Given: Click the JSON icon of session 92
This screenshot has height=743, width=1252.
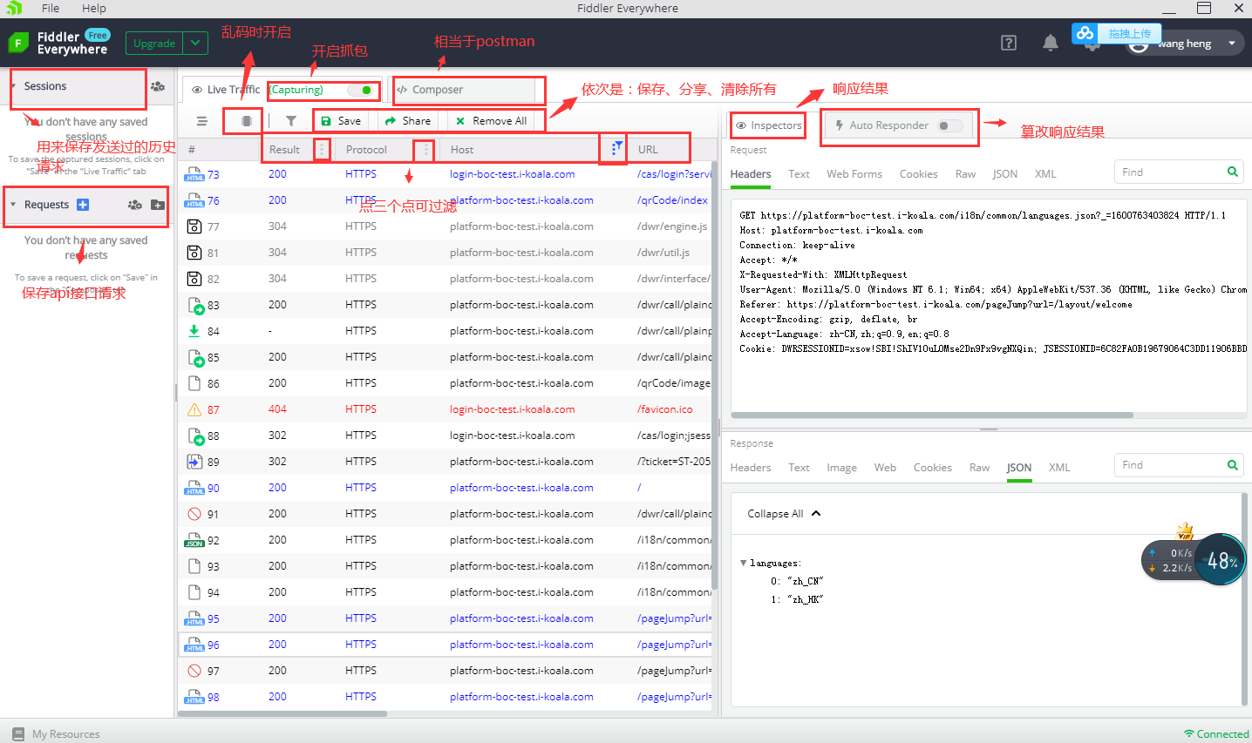Looking at the screenshot, I should 194,541.
